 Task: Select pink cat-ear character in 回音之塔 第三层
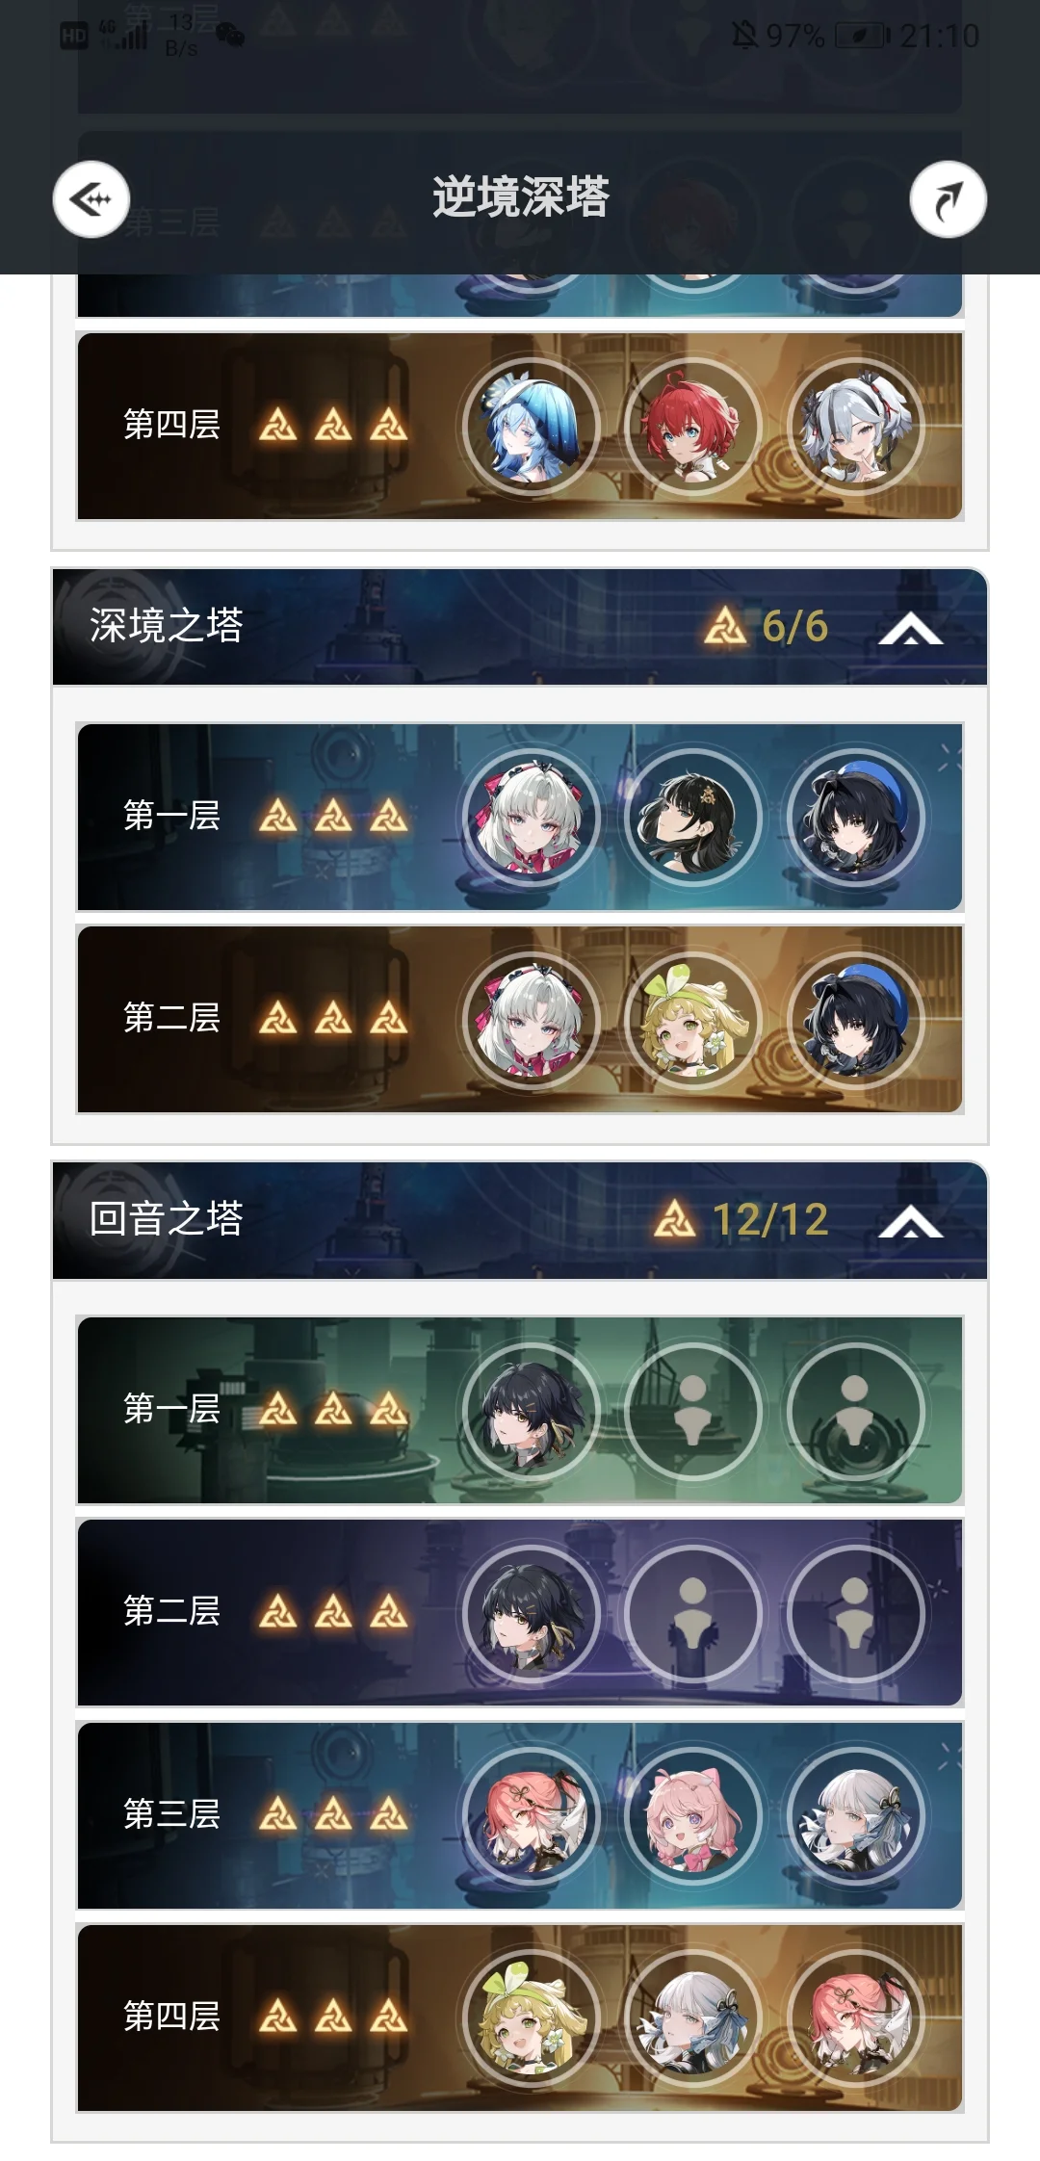click(x=693, y=1816)
